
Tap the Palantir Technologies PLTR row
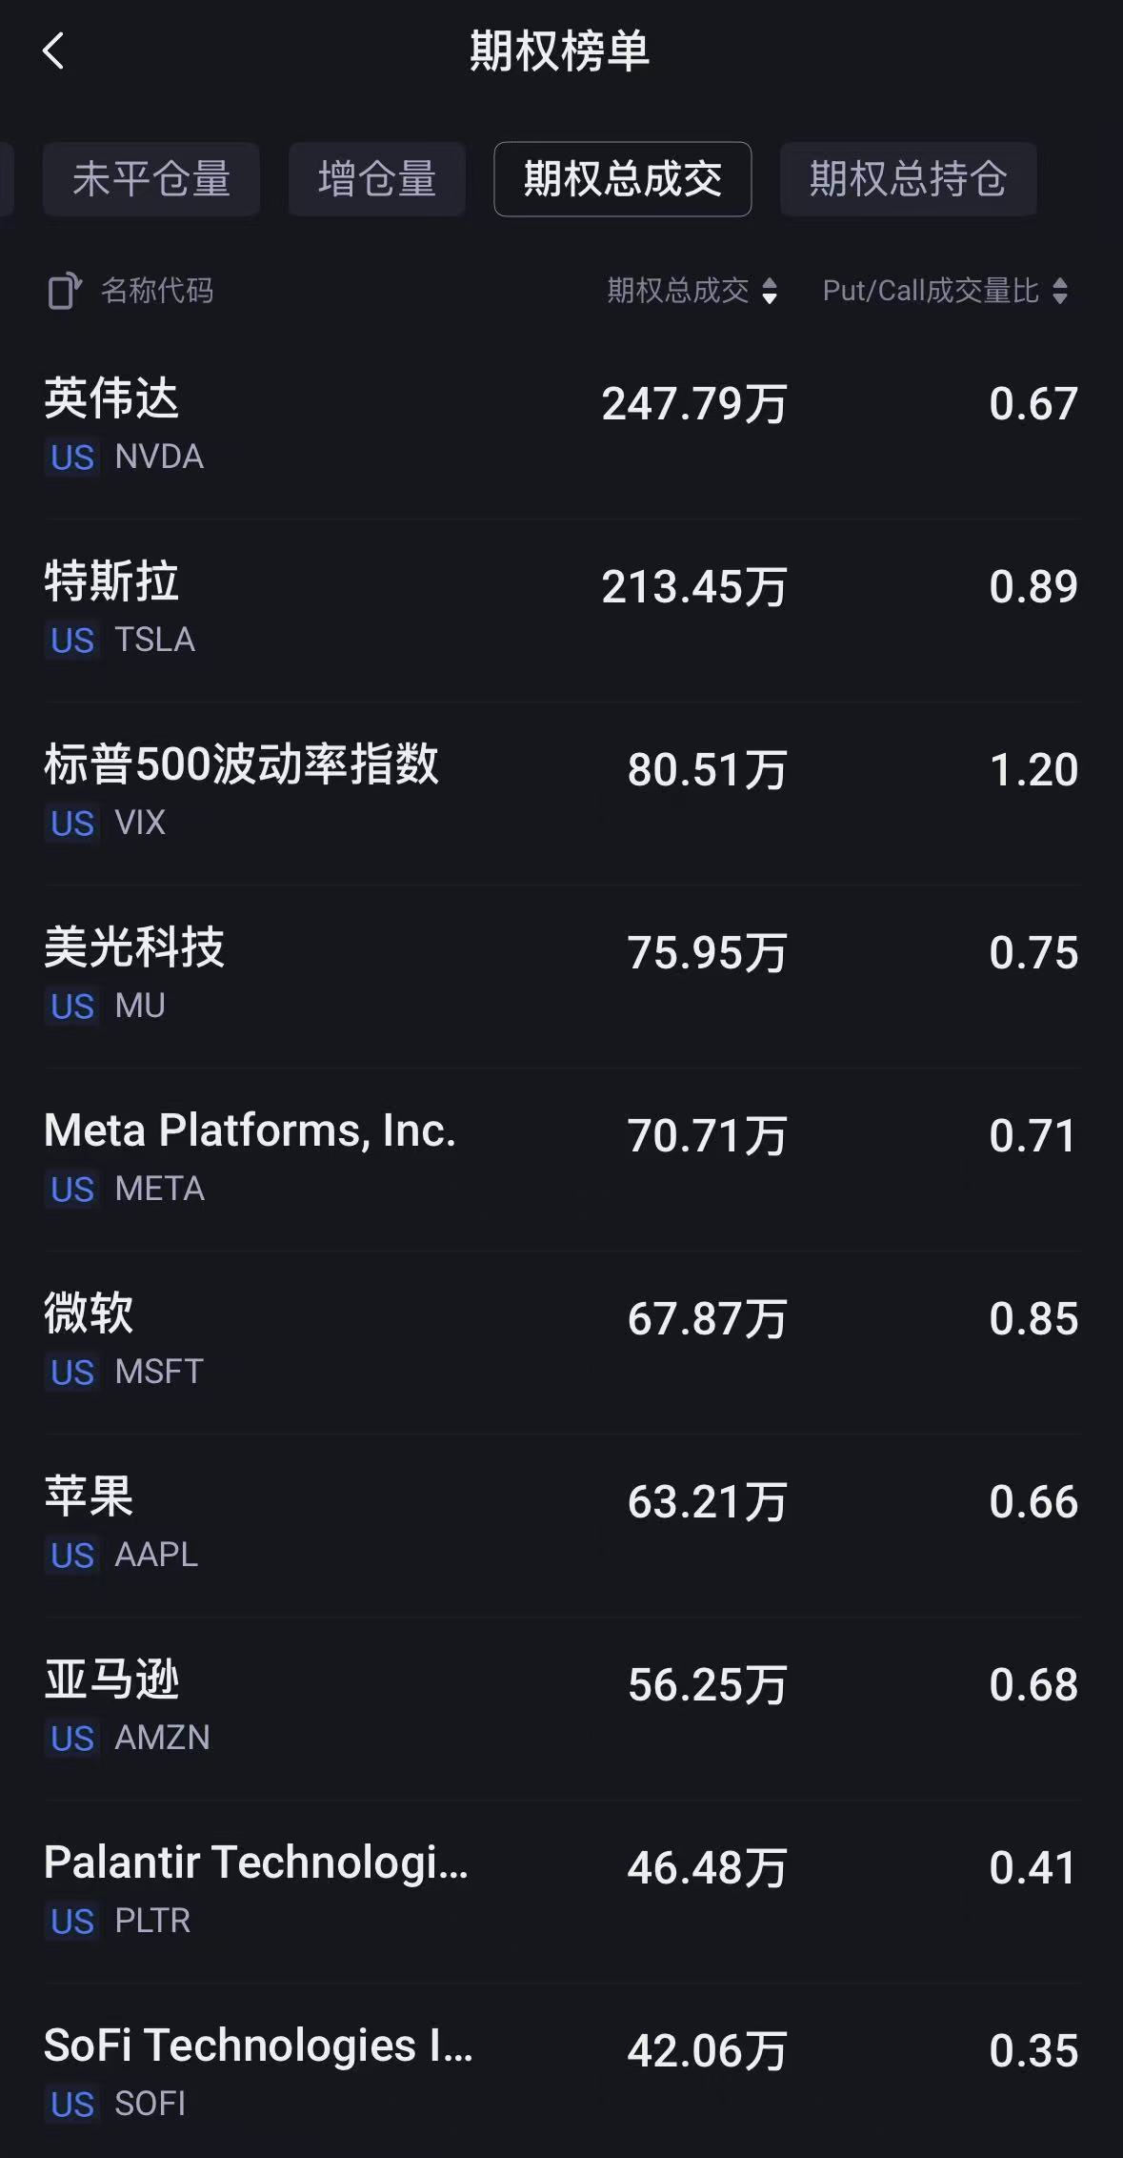click(561, 1889)
